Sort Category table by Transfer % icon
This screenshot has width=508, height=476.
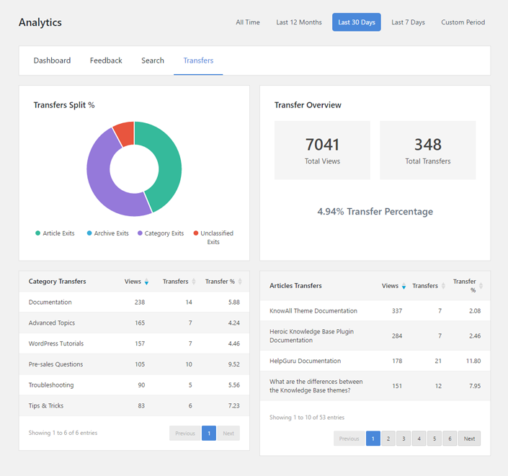[x=240, y=282]
